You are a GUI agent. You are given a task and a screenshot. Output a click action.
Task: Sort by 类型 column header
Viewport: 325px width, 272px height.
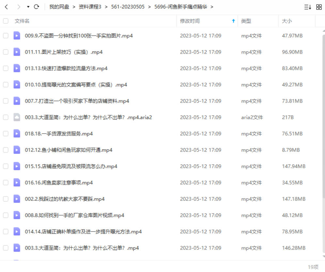246,21
